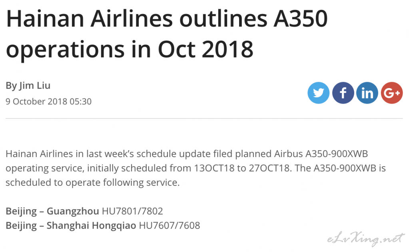The height and width of the screenshot is (252, 409).
Task: Click "Hainan Airlines" at the paragraph start
Action: [39, 154]
